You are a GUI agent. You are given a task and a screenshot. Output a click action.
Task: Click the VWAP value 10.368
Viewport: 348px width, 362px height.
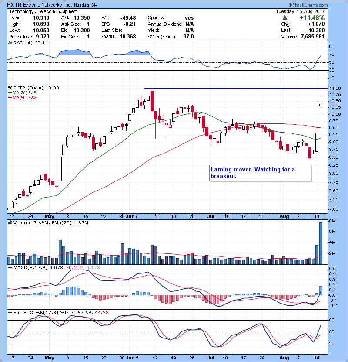tap(127, 37)
